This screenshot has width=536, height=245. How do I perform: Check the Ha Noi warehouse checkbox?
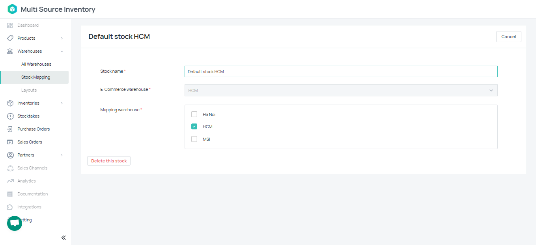(x=194, y=114)
